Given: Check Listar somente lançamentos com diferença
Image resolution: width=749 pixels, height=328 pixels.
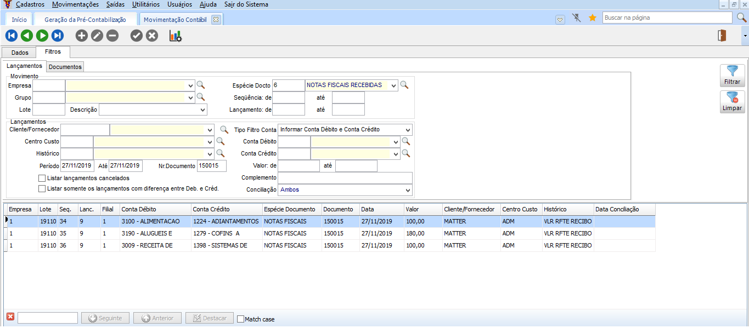Looking at the screenshot, I should point(42,188).
